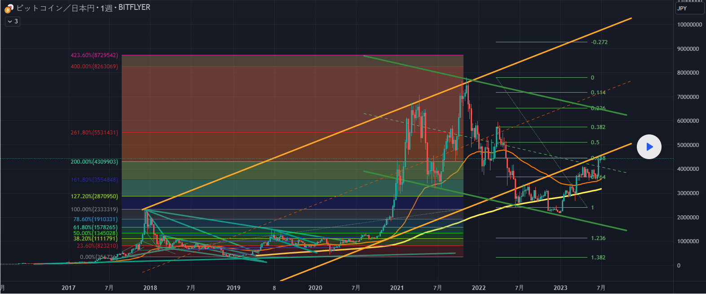Select the 261.80%(5531431) Fibonacci level label
Image resolution: width=706 pixels, height=294 pixels.
94,133
